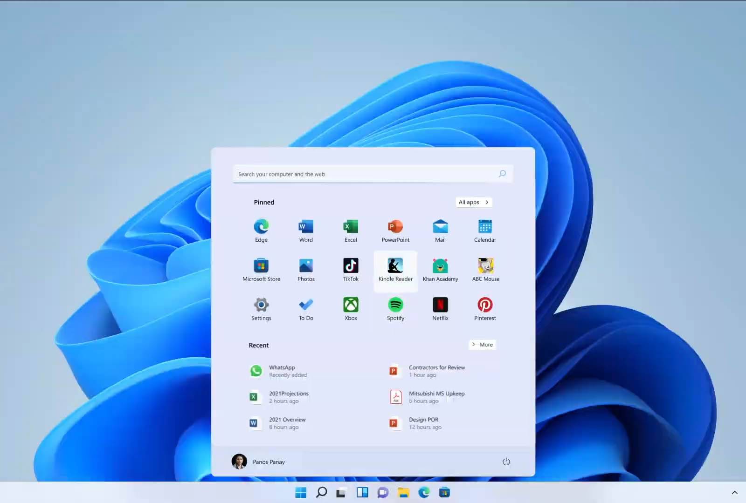Click the power button icon

pos(506,462)
